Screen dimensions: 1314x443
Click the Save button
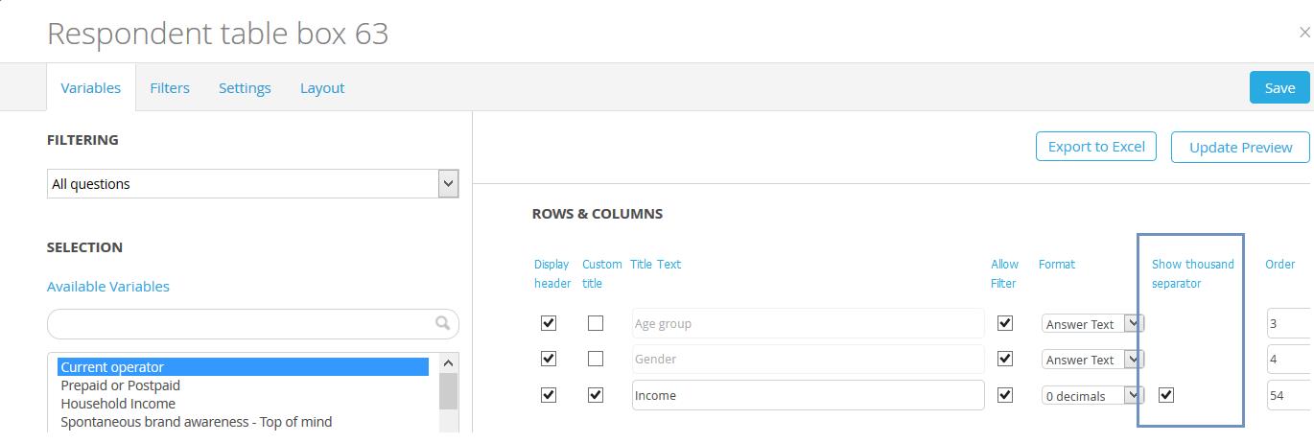click(1279, 87)
